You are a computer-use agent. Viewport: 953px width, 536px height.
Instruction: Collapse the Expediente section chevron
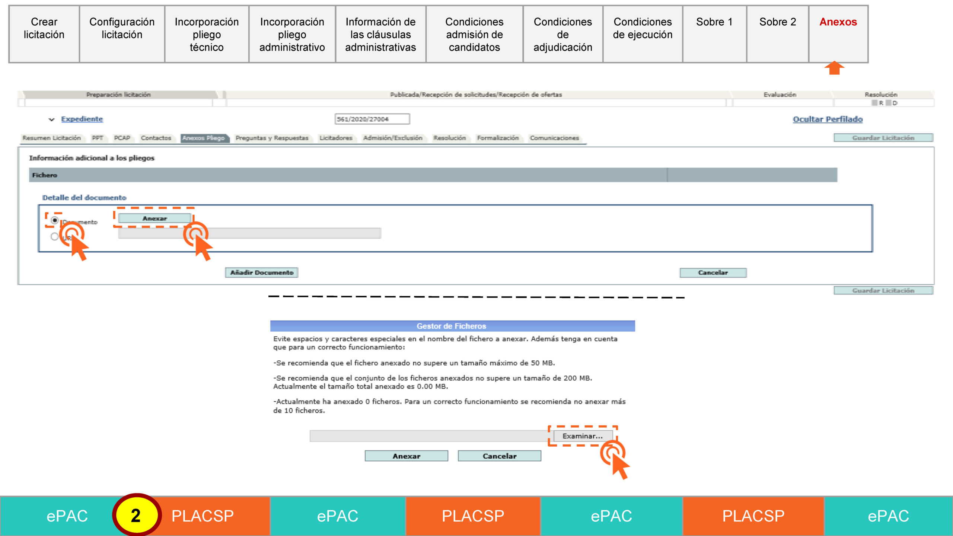(51, 119)
